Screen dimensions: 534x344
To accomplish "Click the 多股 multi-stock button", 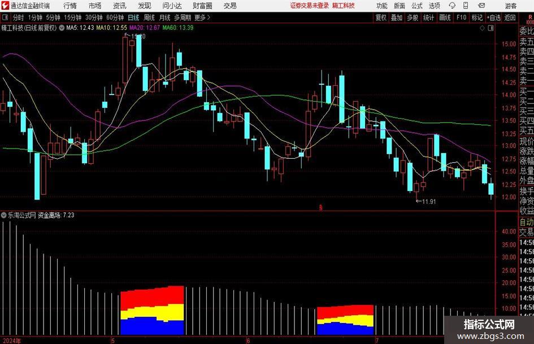I will coord(413,18).
